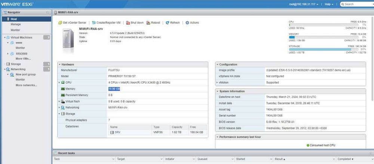Sort by the Result column header
The image size is (374, 164).
tap(304, 159)
